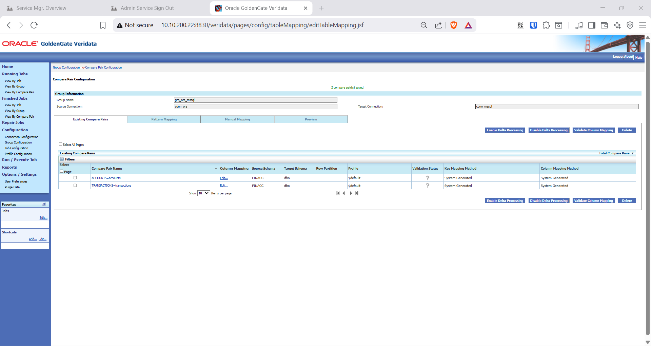Click validation status icon for TRANSACTIONS row
651x346 pixels.
[x=428, y=186]
